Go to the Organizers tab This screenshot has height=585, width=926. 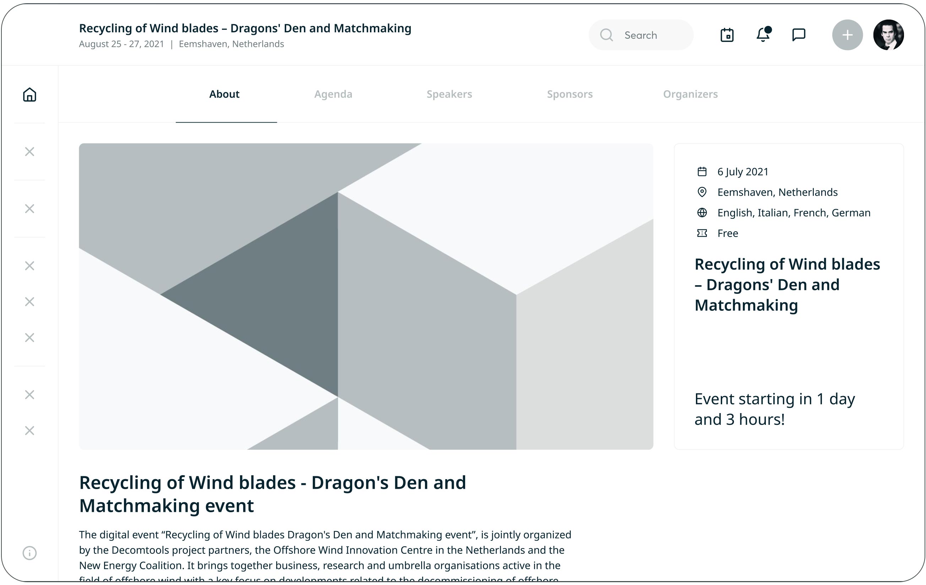pyautogui.click(x=690, y=94)
